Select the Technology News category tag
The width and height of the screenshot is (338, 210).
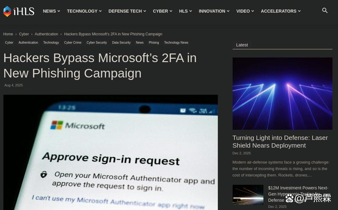(x=176, y=43)
